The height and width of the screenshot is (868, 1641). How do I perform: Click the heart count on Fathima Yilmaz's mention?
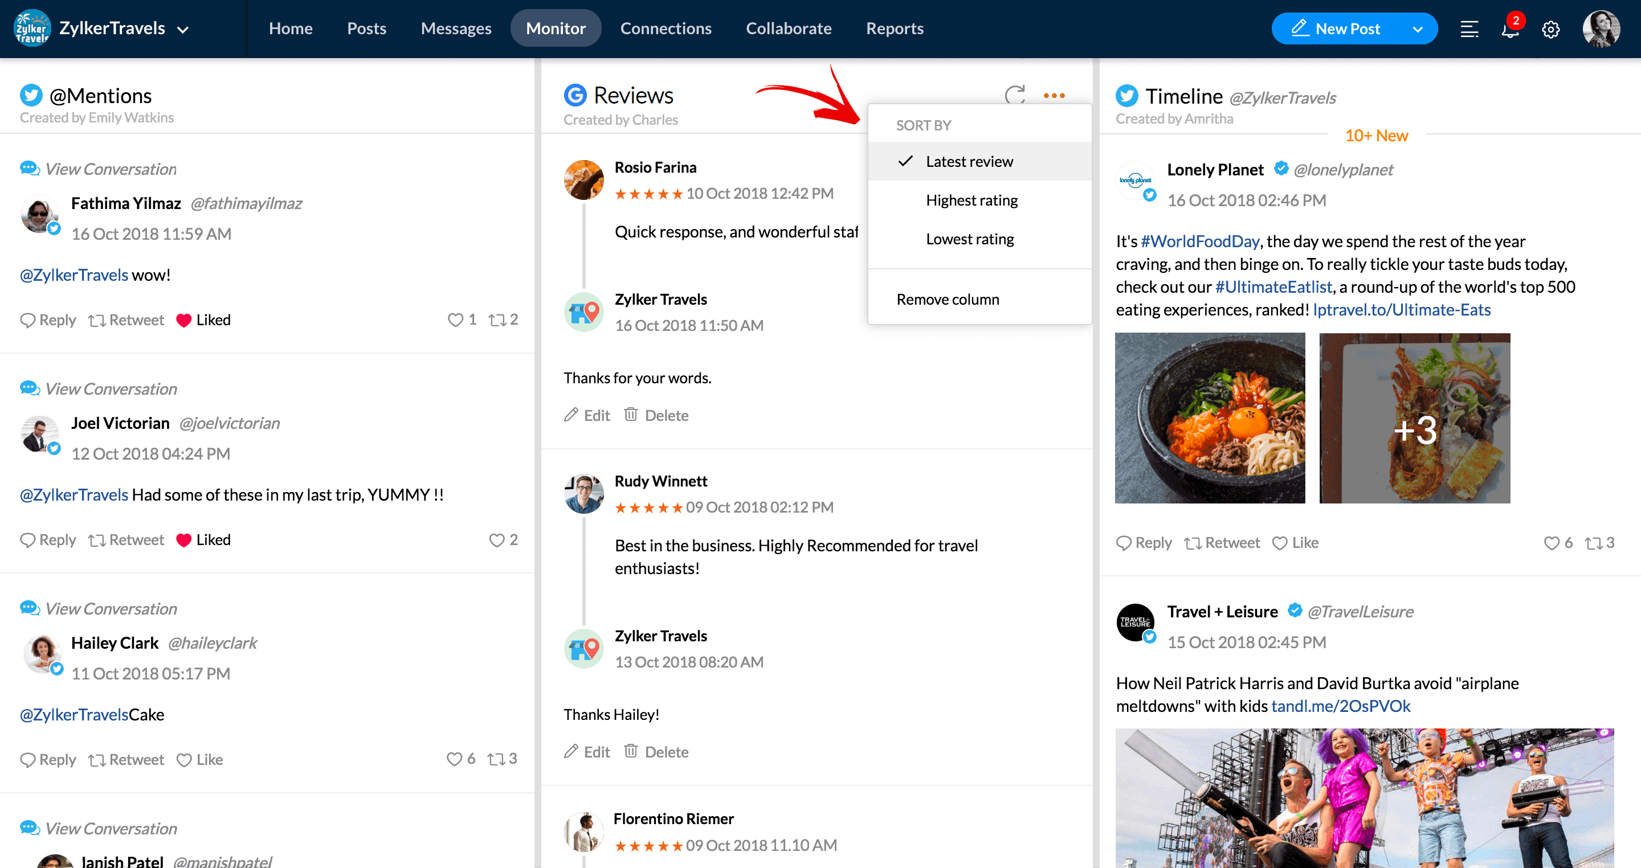point(463,320)
